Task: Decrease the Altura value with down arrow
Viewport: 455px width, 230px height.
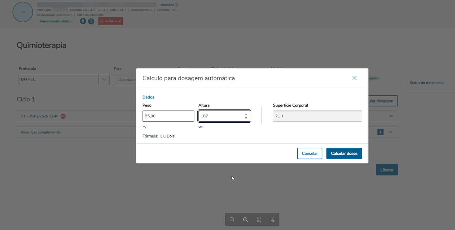Action: [246, 118]
